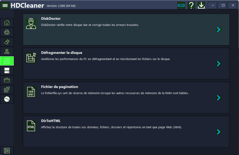This screenshot has height=155, width=239.
Task: Click the DiskDoctor doctor icon
Action: point(31,23)
